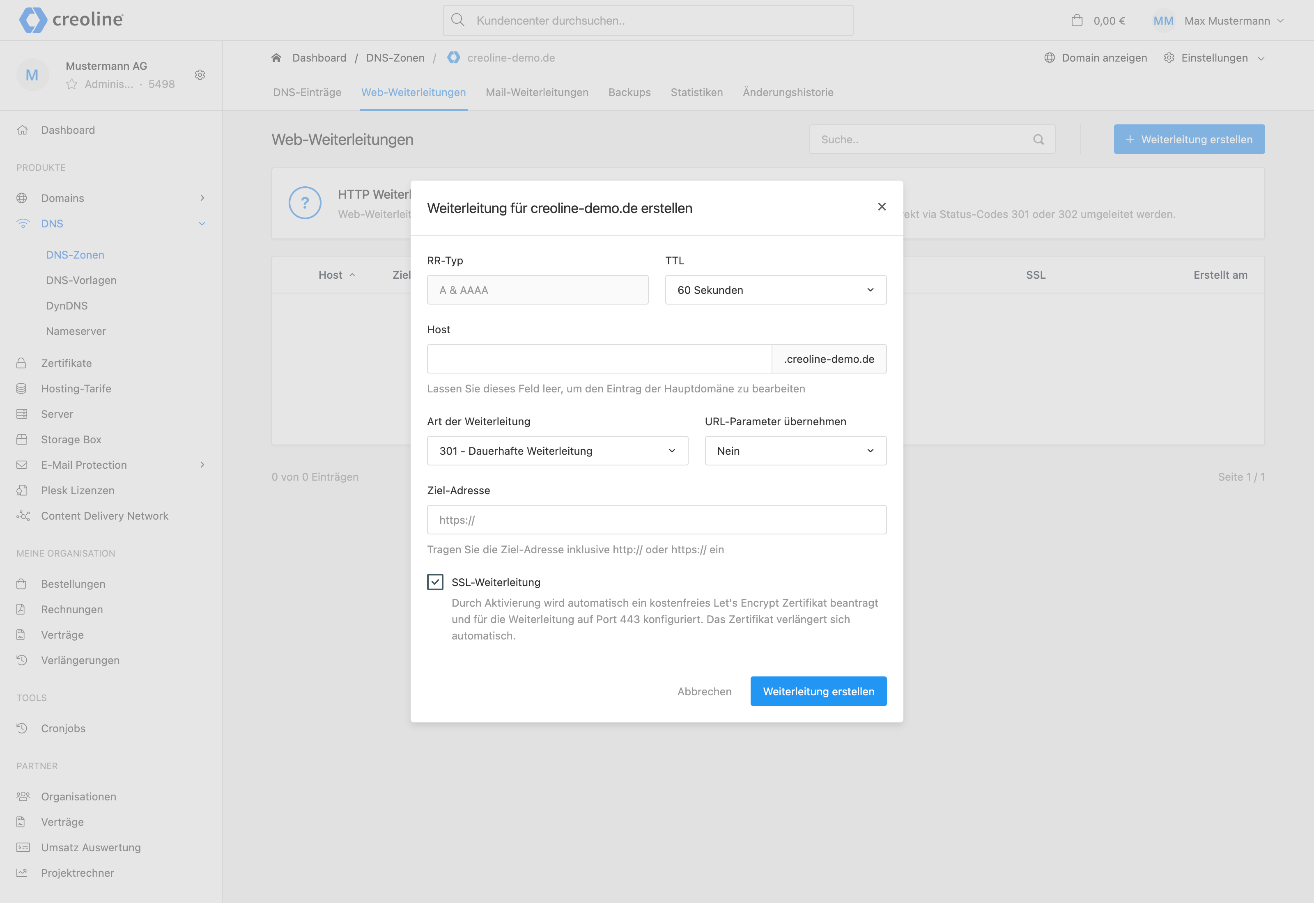Viewport: 1314px width, 903px height.
Task: Click the Organisationen people icon
Action: coord(23,797)
